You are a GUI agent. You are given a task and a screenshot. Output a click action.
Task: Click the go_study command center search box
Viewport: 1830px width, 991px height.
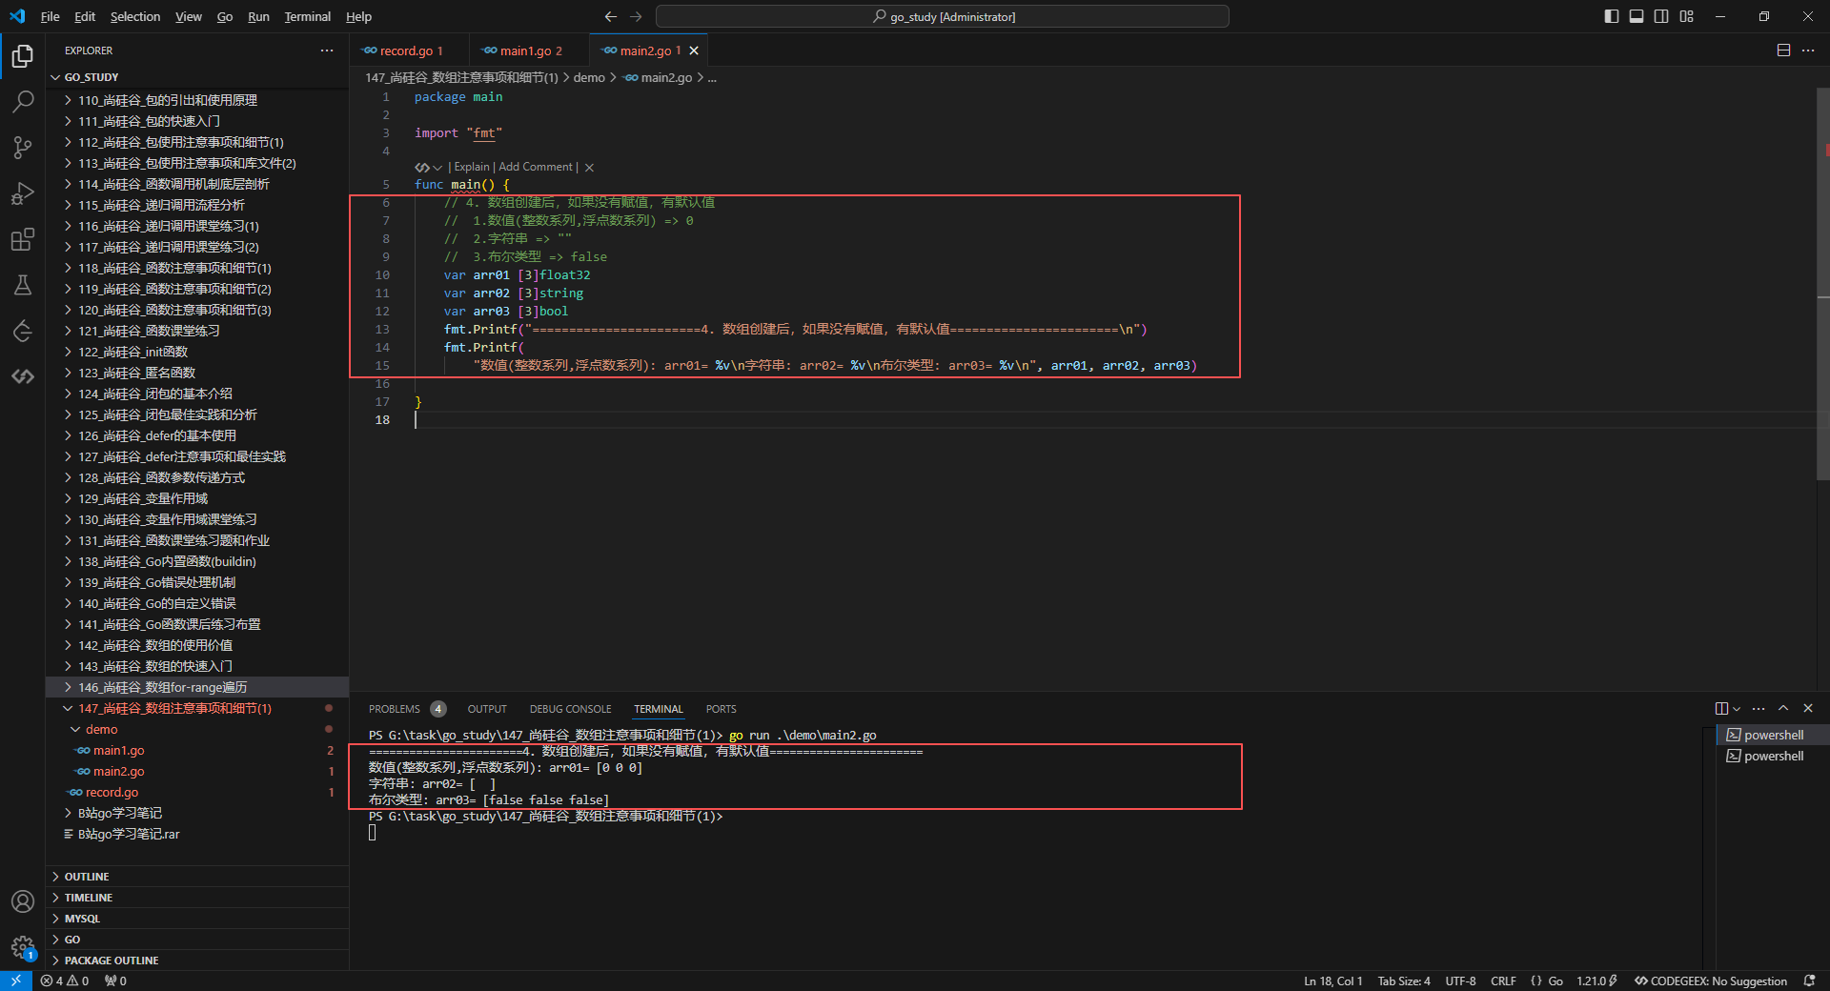942,16
